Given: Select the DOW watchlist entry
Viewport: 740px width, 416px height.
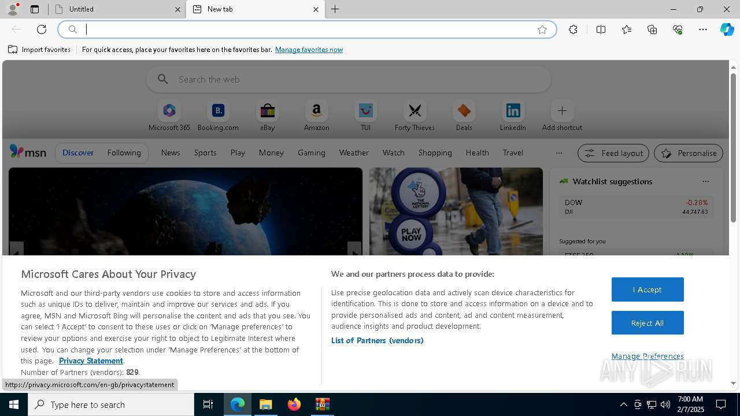Looking at the screenshot, I should click(x=636, y=207).
